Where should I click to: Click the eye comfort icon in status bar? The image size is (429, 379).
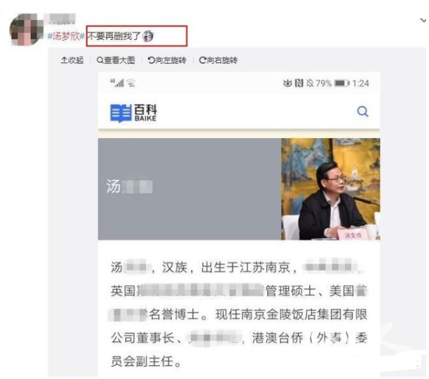(x=287, y=83)
